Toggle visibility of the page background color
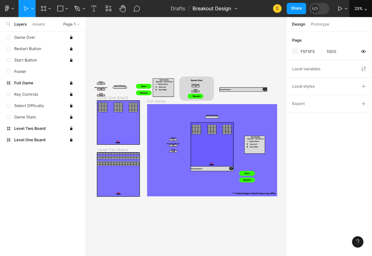Viewport: 372px width, 256px height. click(x=363, y=51)
